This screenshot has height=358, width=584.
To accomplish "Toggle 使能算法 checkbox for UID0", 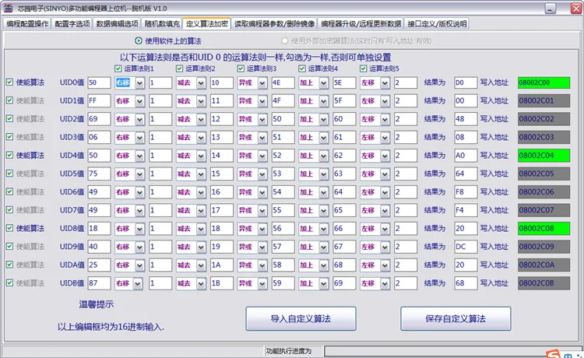I will pyautogui.click(x=9, y=82).
